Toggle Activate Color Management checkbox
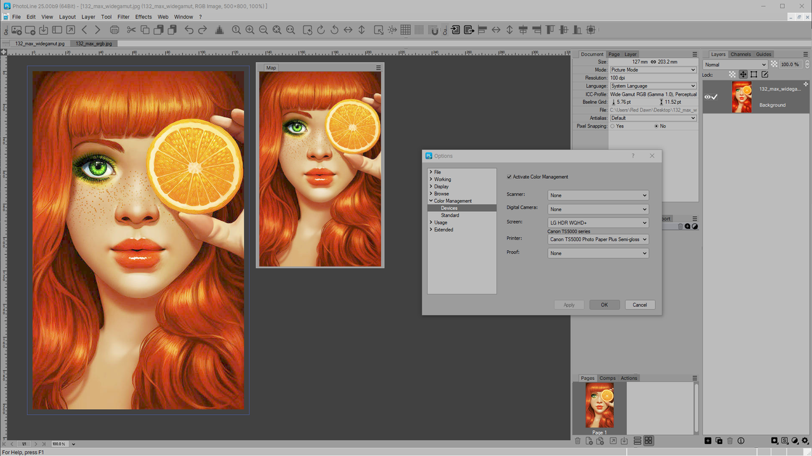This screenshot has width=812, height=456. coord(509,177)
